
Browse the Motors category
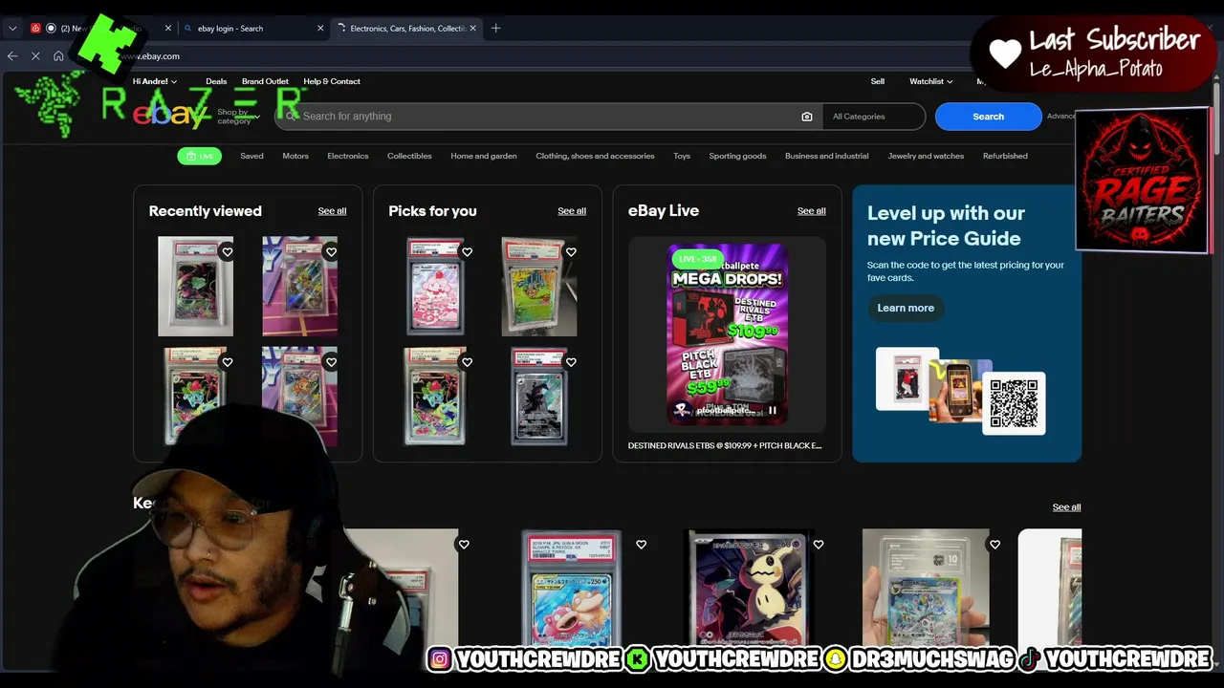click(295, 156)
